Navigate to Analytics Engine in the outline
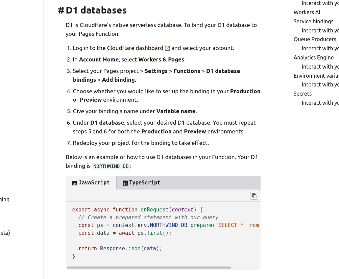The image size is (339, 279). 313,57
